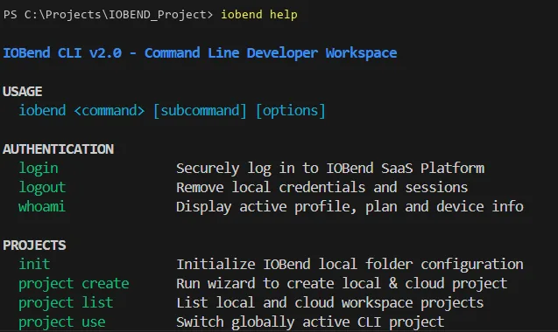
Task: Click 'Remove local credentials and sessions'
Action: pyautogui.click(x=322, y=187)
